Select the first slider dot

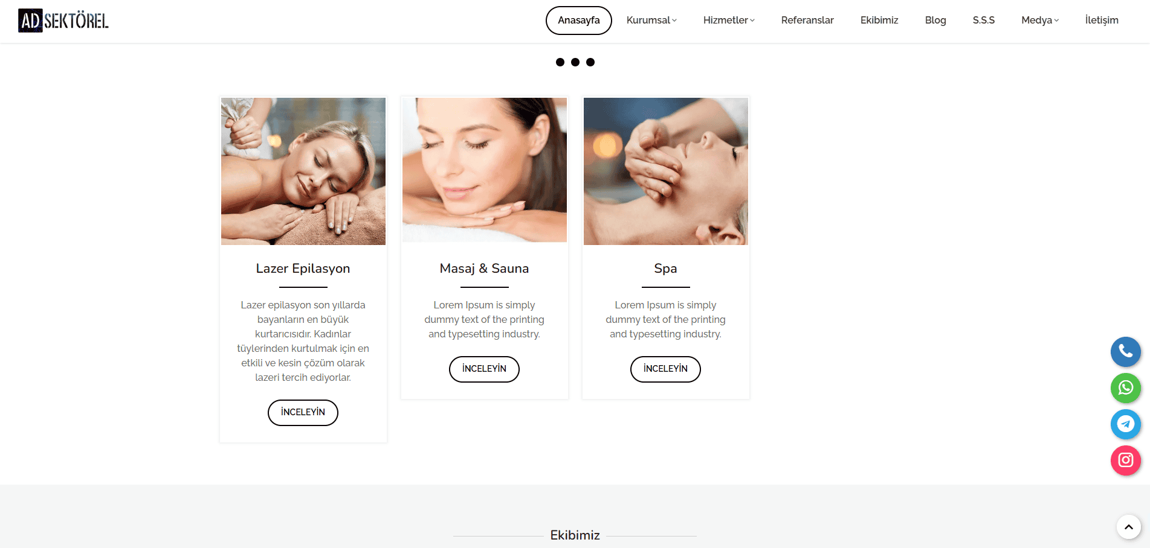pyautogui.click(x=560, y=62)
